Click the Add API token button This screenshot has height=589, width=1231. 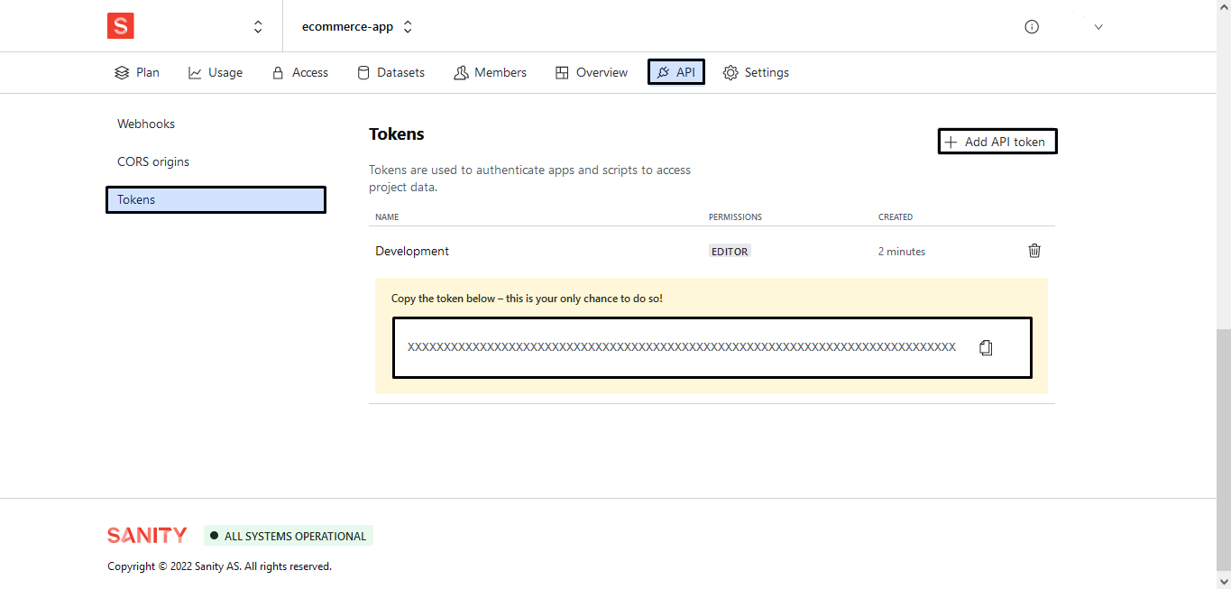point(997,142)
